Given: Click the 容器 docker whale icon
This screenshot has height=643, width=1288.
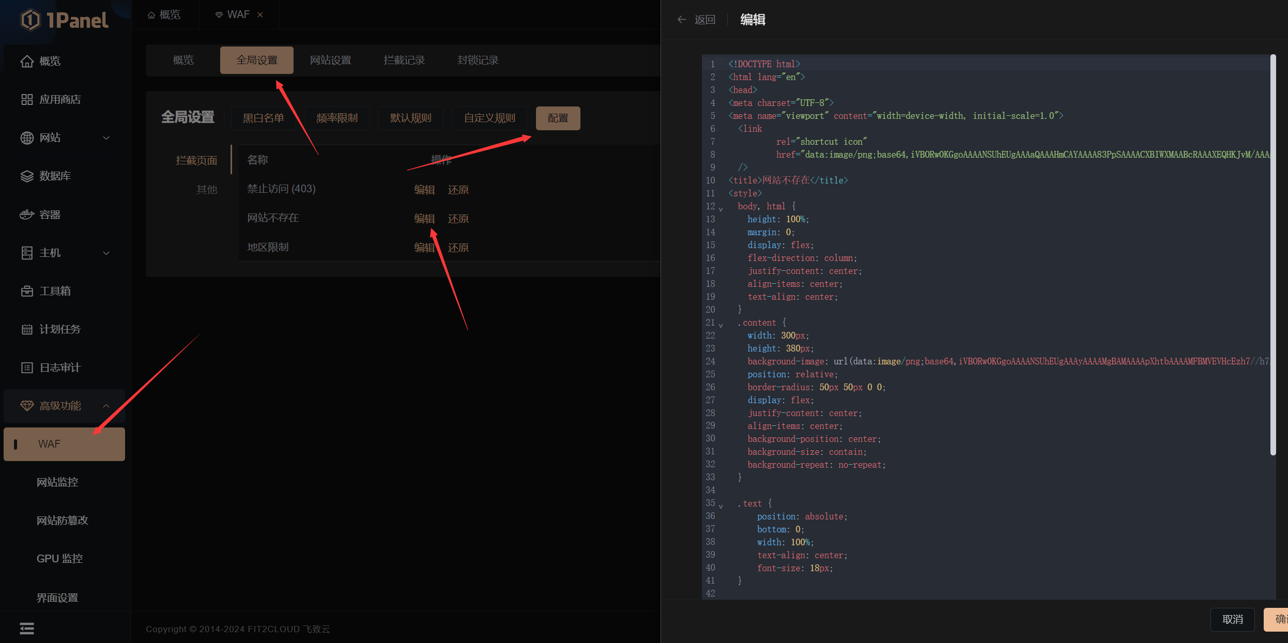Looking at the screenshot, I should pyautogui.click(x=27, y=215).
